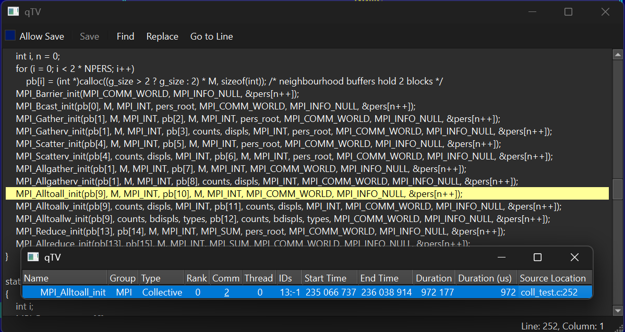Open the Replace tool

tap(162, 36)
